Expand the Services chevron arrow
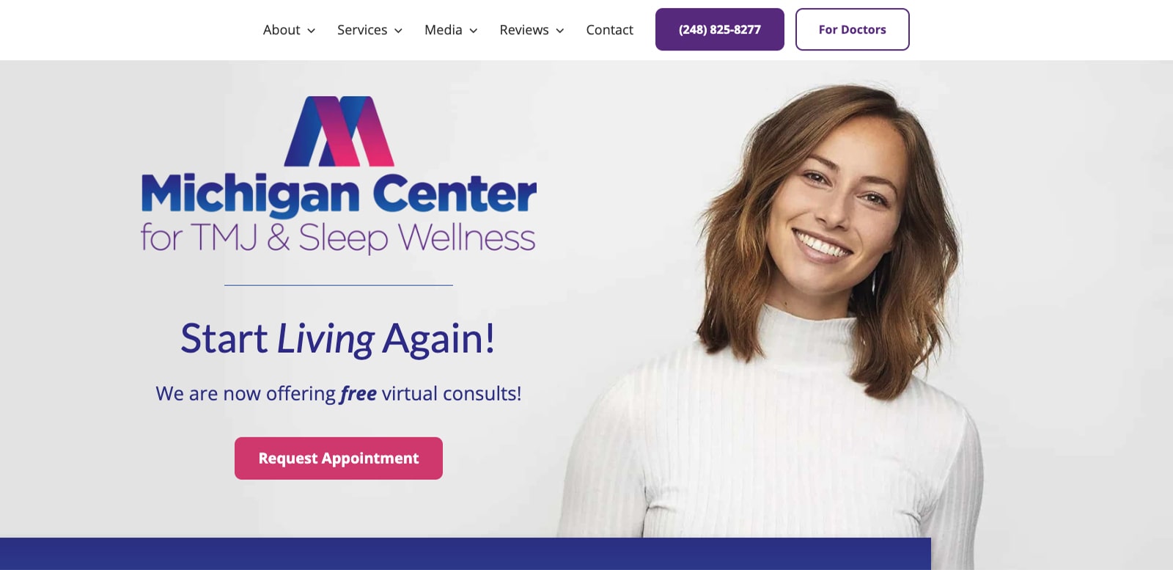 pyautogui.click(x=398, y=31)
